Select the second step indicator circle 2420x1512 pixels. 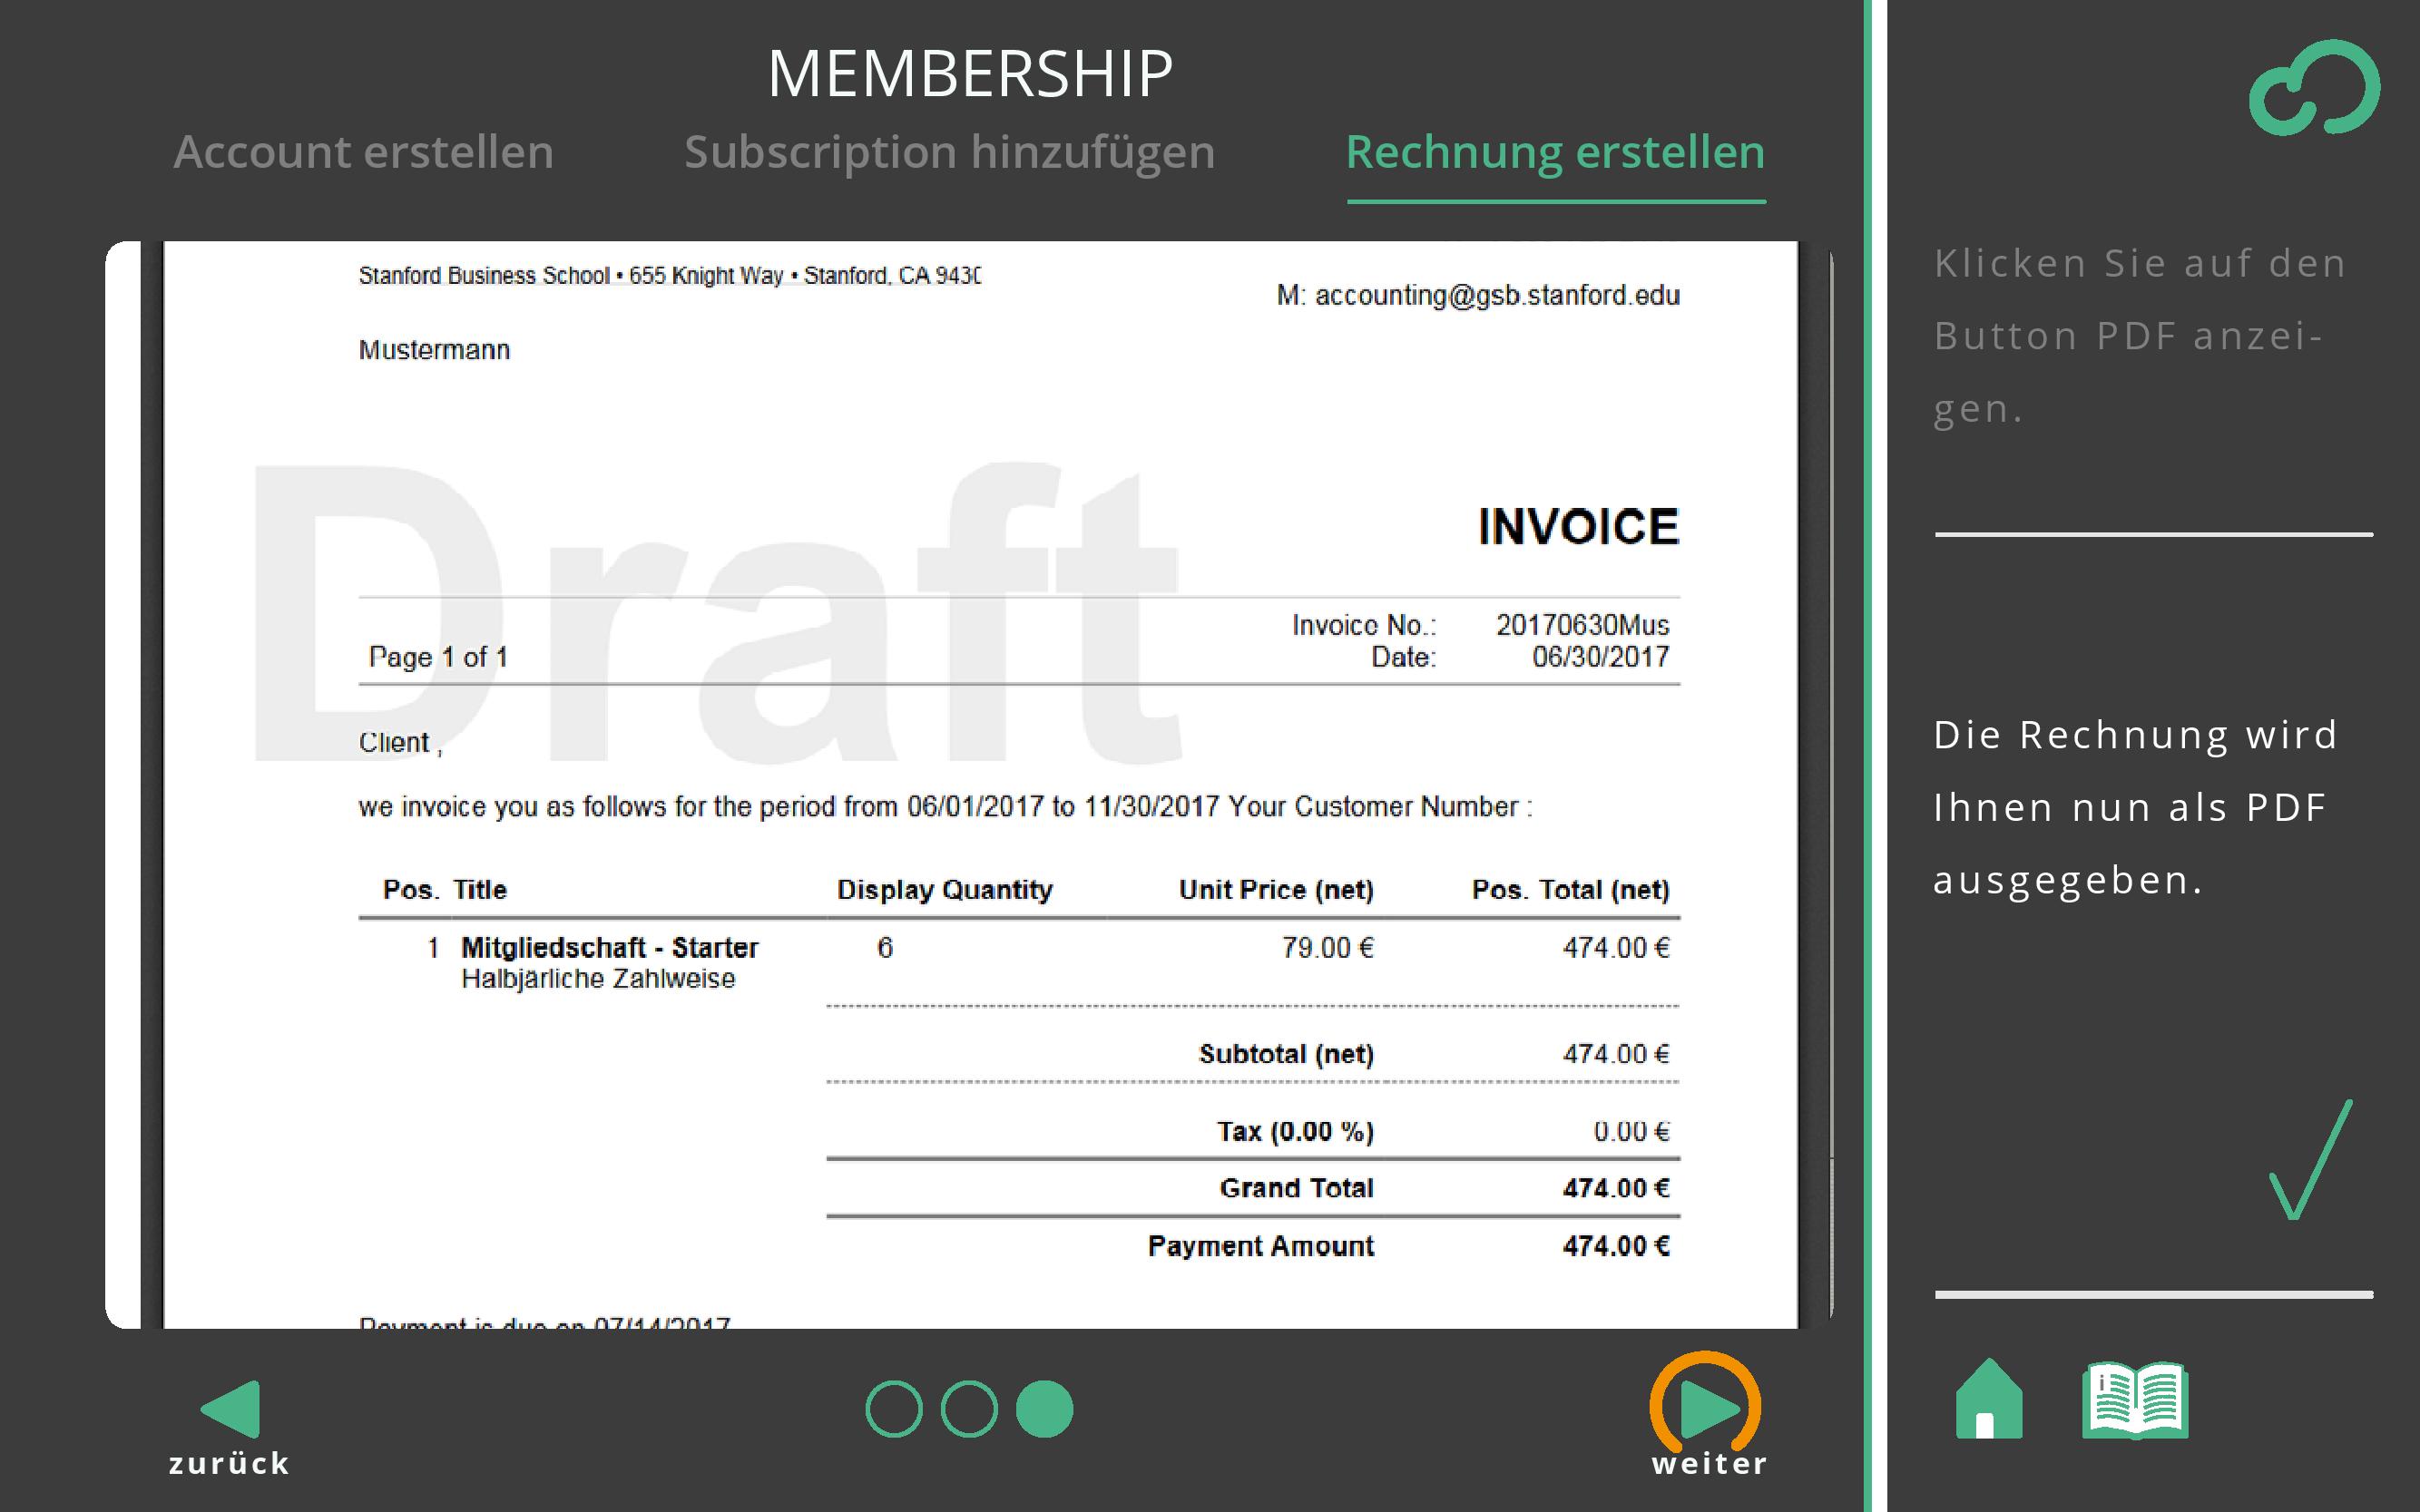pyautogui.click(x=968, y=1409)
